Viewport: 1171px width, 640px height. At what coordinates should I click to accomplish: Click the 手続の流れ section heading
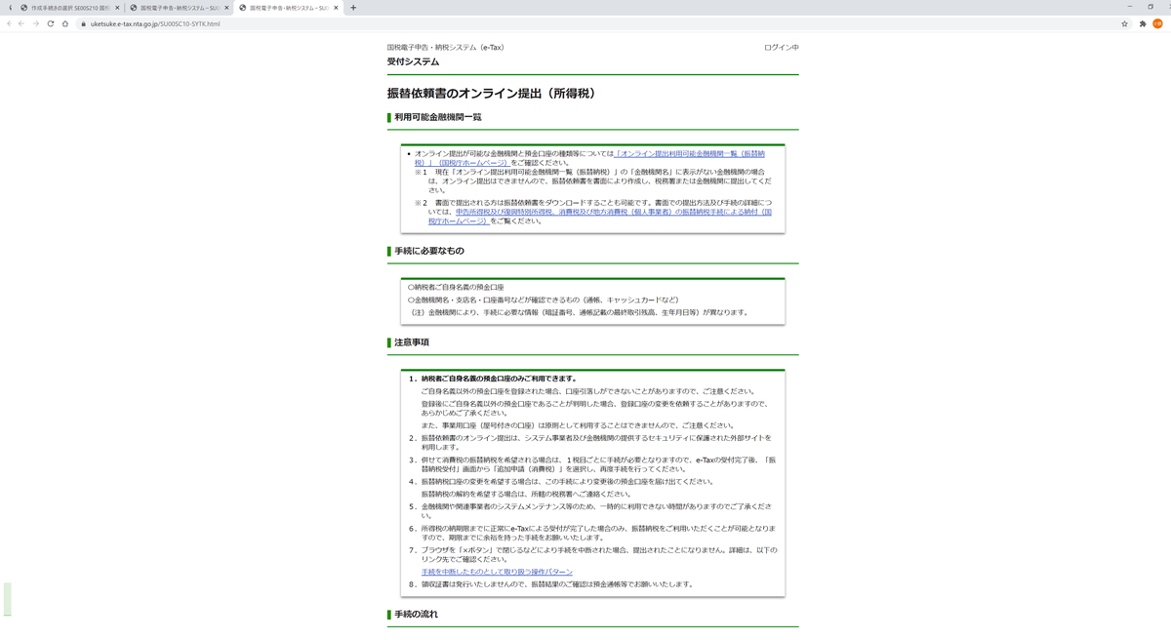click(416, 615)
